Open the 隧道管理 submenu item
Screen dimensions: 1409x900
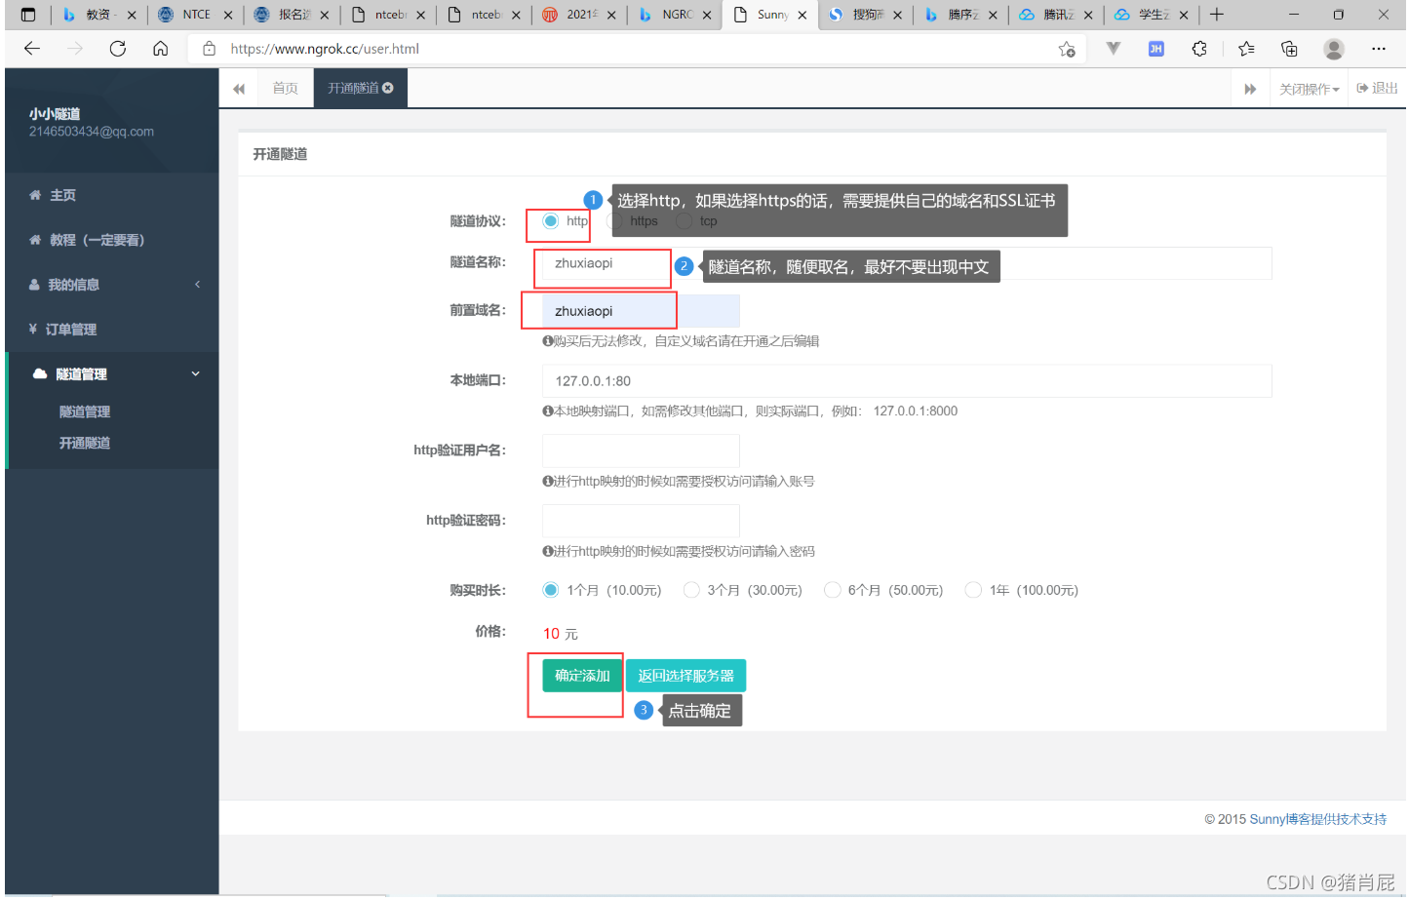(x=85, y=412)
